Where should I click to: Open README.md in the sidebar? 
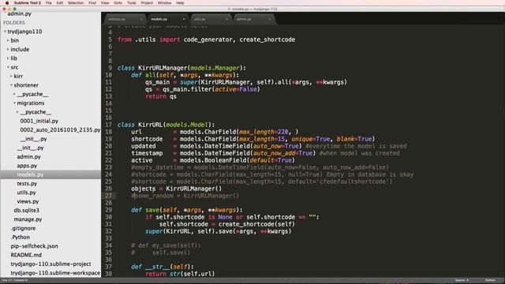click(x=26, y=255)
